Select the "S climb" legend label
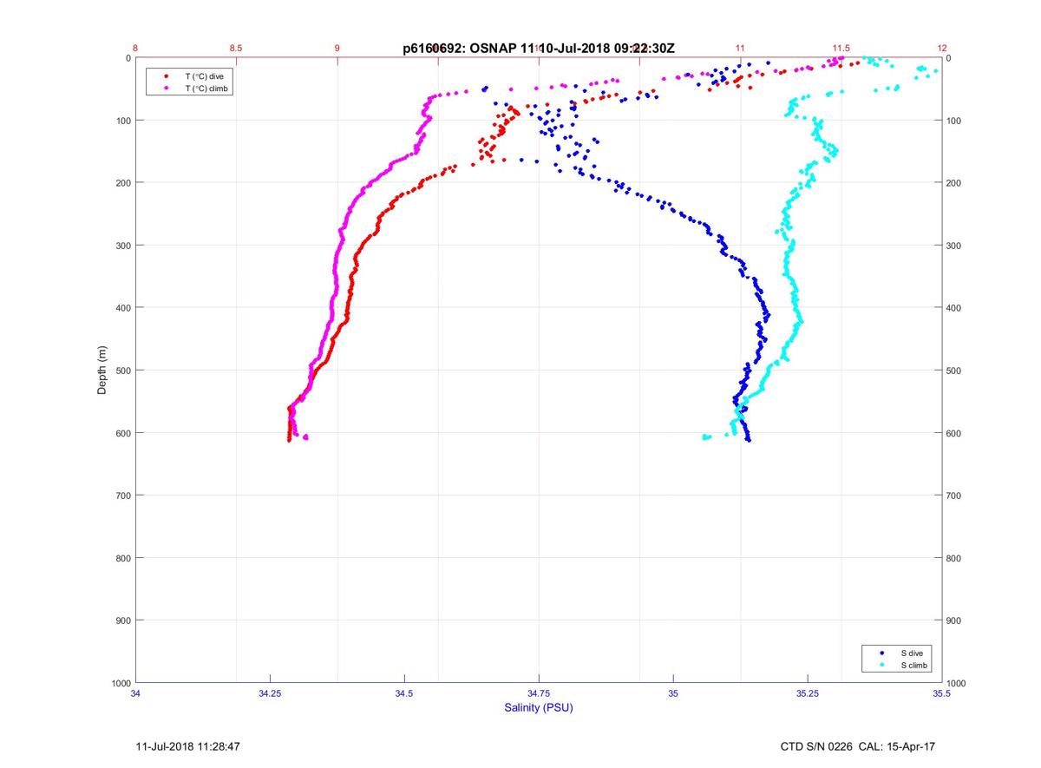Screen dimensions: 1041x768 pos(914,666)
